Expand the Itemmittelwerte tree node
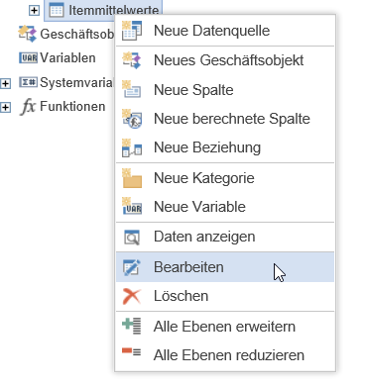This screenshot has width=367, height=386. tap(34, 10)
